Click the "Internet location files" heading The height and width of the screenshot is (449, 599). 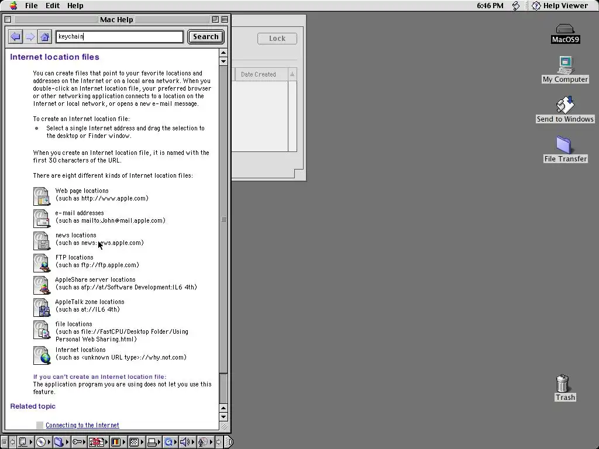(54, 57)
